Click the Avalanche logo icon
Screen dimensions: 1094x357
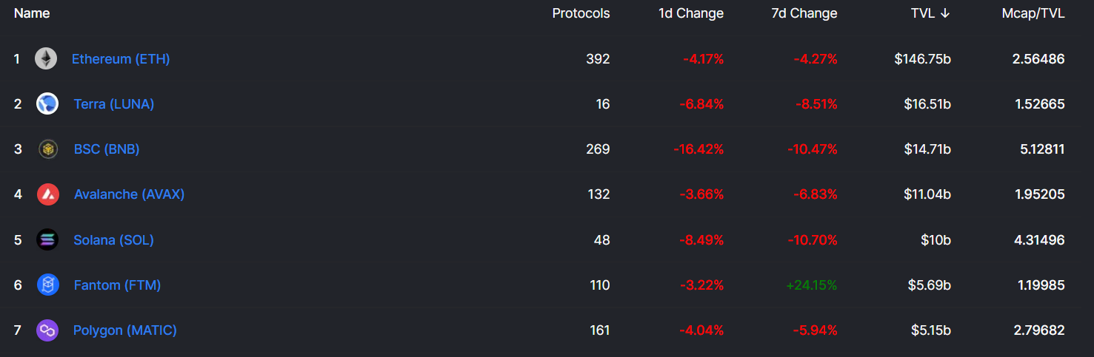pyautogui.click(x=47, y=194)
